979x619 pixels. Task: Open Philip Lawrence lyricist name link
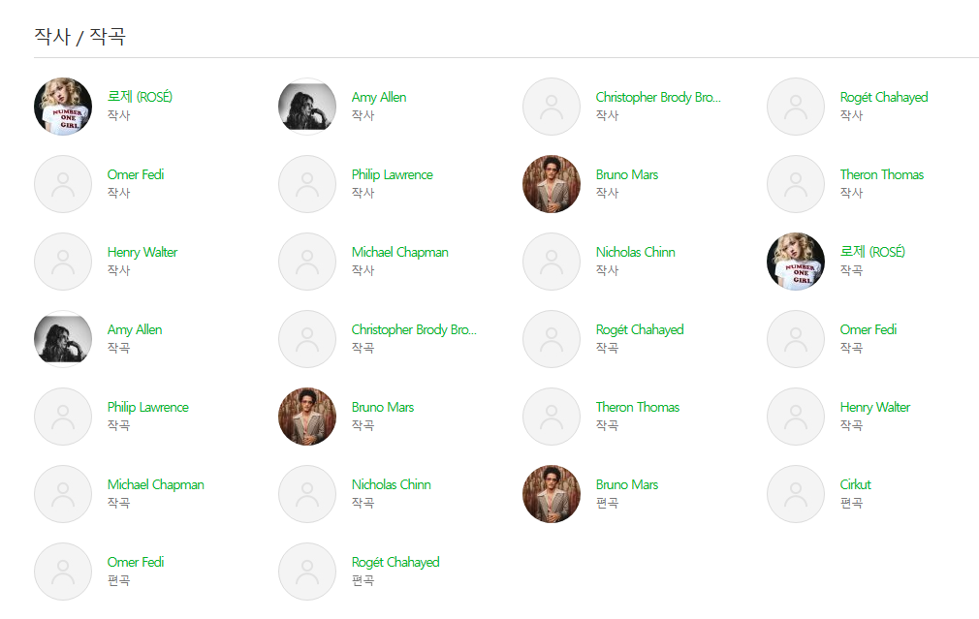(x=393, y=174)
